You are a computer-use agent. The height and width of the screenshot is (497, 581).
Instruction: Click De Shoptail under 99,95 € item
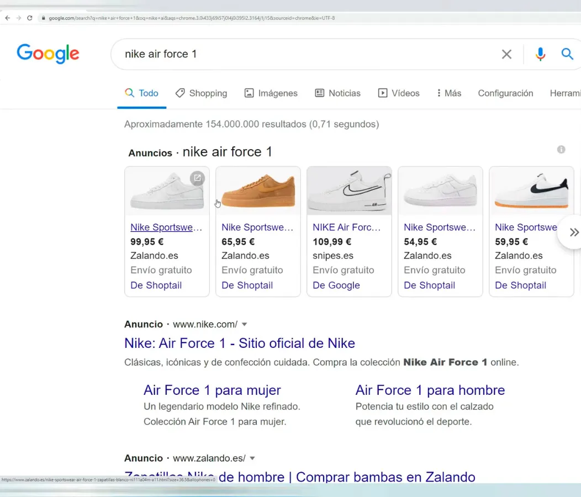coord(156,285)
